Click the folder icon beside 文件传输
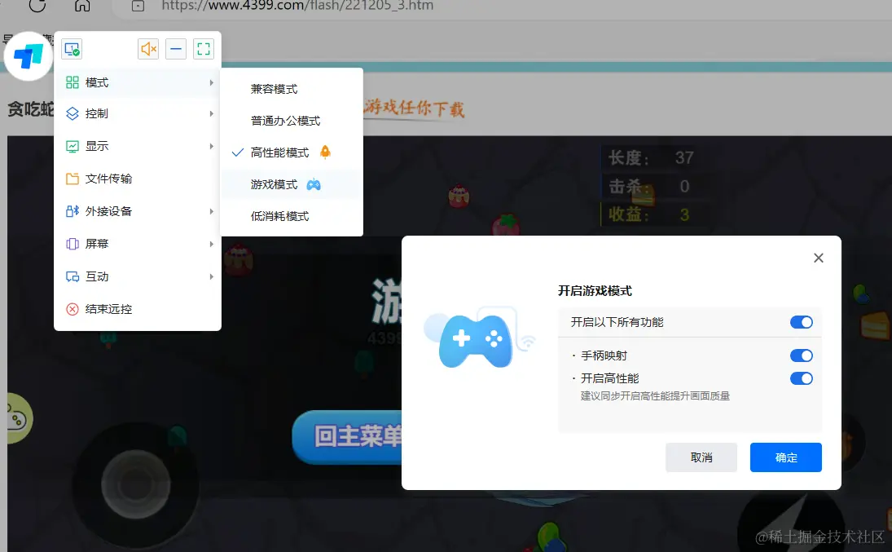The image size is (892, 552). (x=73, y=179)
